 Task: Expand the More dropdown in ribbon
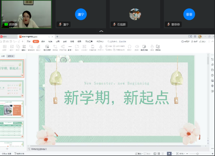click(x=70, y=47)
